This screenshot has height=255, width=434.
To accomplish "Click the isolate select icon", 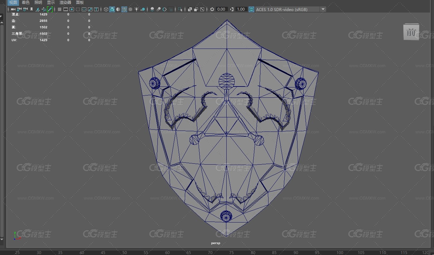I will [180, 9].
